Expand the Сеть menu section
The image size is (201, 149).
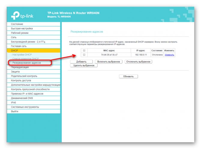coord(34,37)
